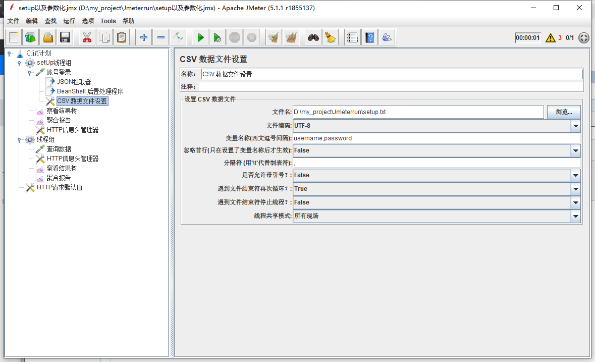Viewport: 595px width, 362px height.
Task: Click the red error count 3
Action: pyautogui.click(x=560, y=37)
